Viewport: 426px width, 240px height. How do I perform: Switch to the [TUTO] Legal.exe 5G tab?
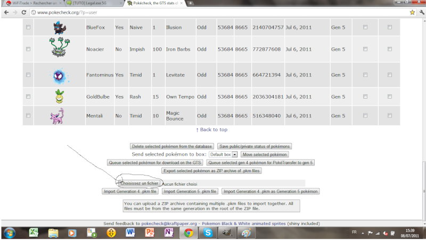[x=94, y=3]
